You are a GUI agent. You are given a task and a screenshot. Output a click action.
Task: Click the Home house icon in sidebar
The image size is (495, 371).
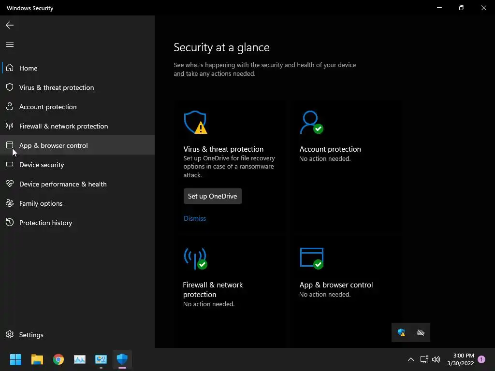pos(10,68)
